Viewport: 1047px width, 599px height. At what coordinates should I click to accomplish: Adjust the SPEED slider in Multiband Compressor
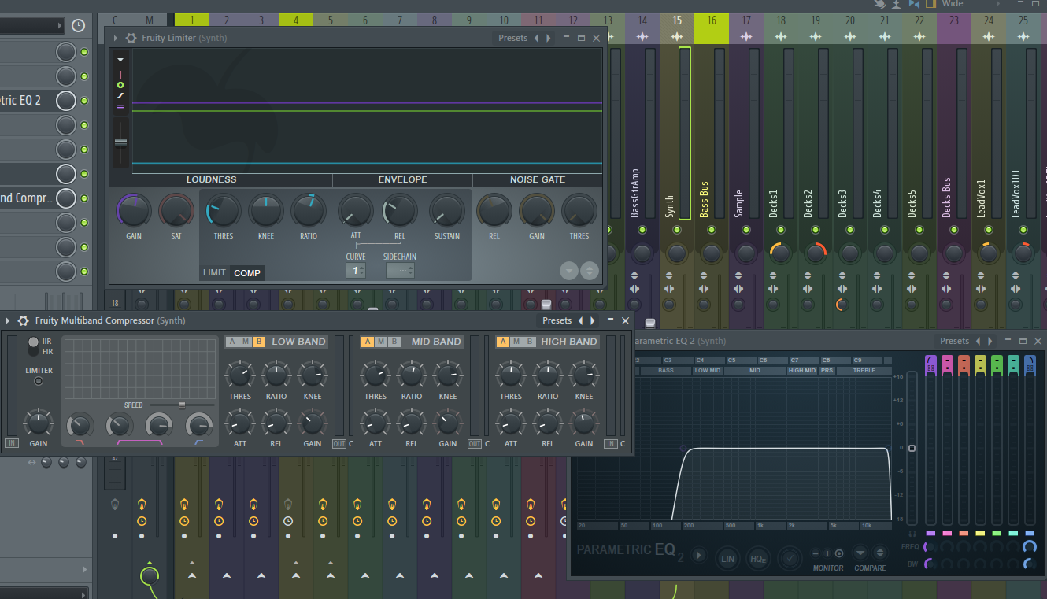tap(183, 405)
